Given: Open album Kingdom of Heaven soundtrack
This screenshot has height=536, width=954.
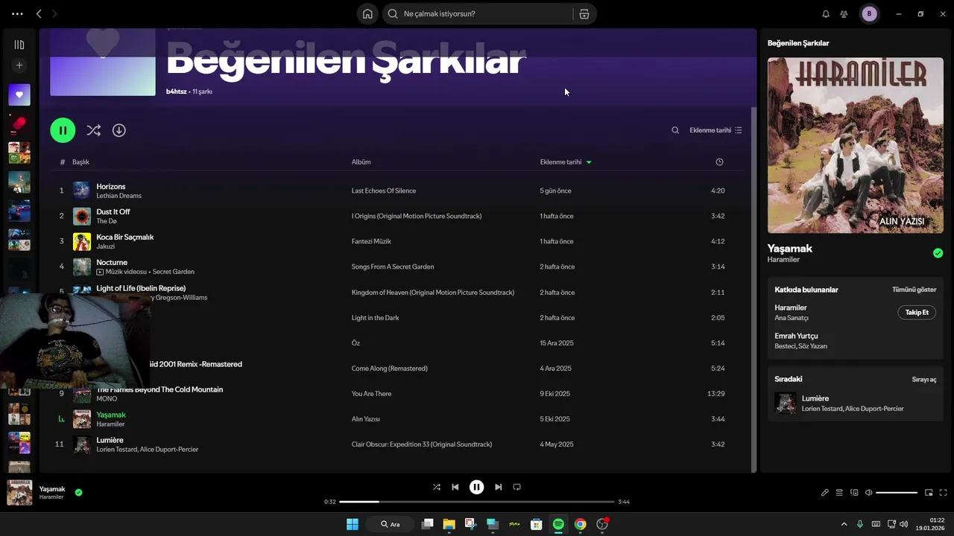Looking at the screenshot, I should click(x=433, y=293).
